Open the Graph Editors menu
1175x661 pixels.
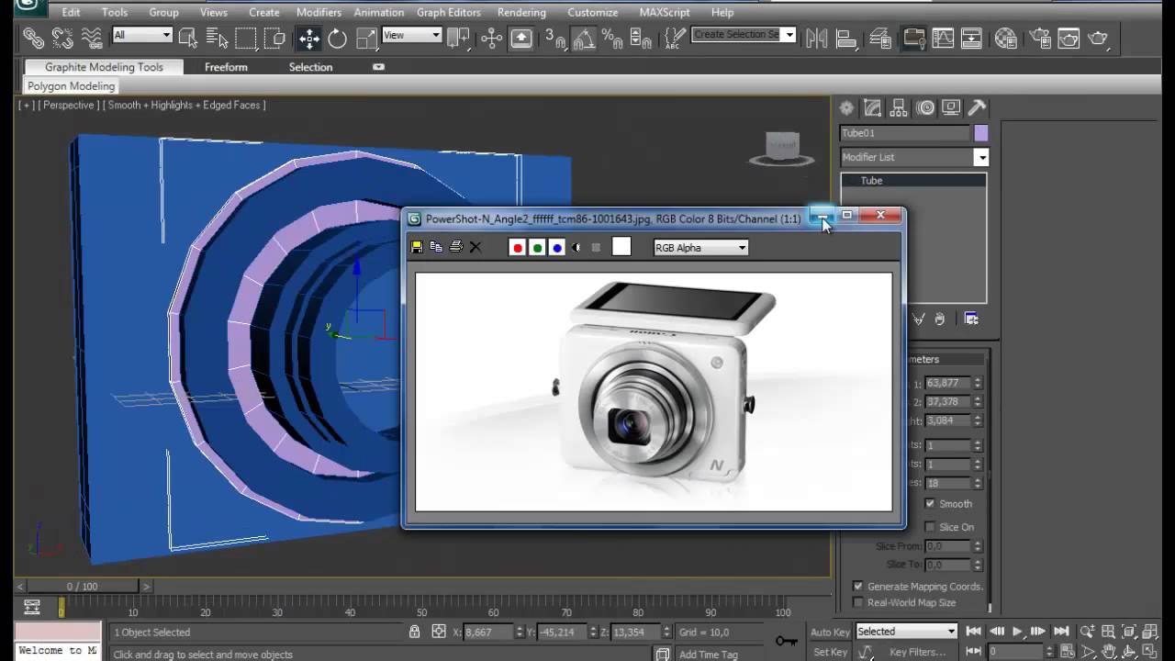449,12
